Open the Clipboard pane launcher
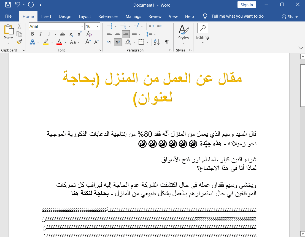 pyautogui.click(x=23, y=50)
